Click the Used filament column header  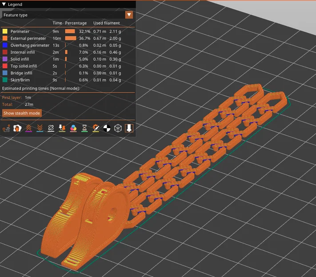point(106,23)
